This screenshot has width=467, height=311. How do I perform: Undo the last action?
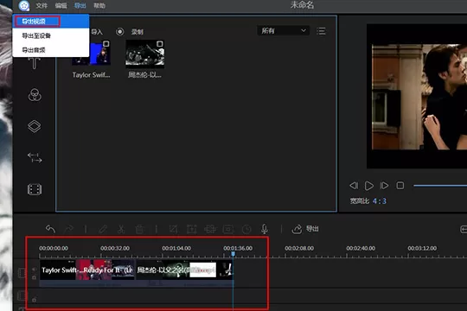point(51,229)
